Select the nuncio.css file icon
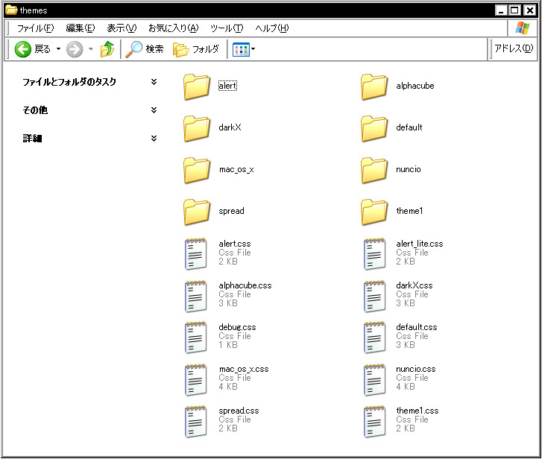The height and width of the screenshot is (459, 542). [374, 379]
